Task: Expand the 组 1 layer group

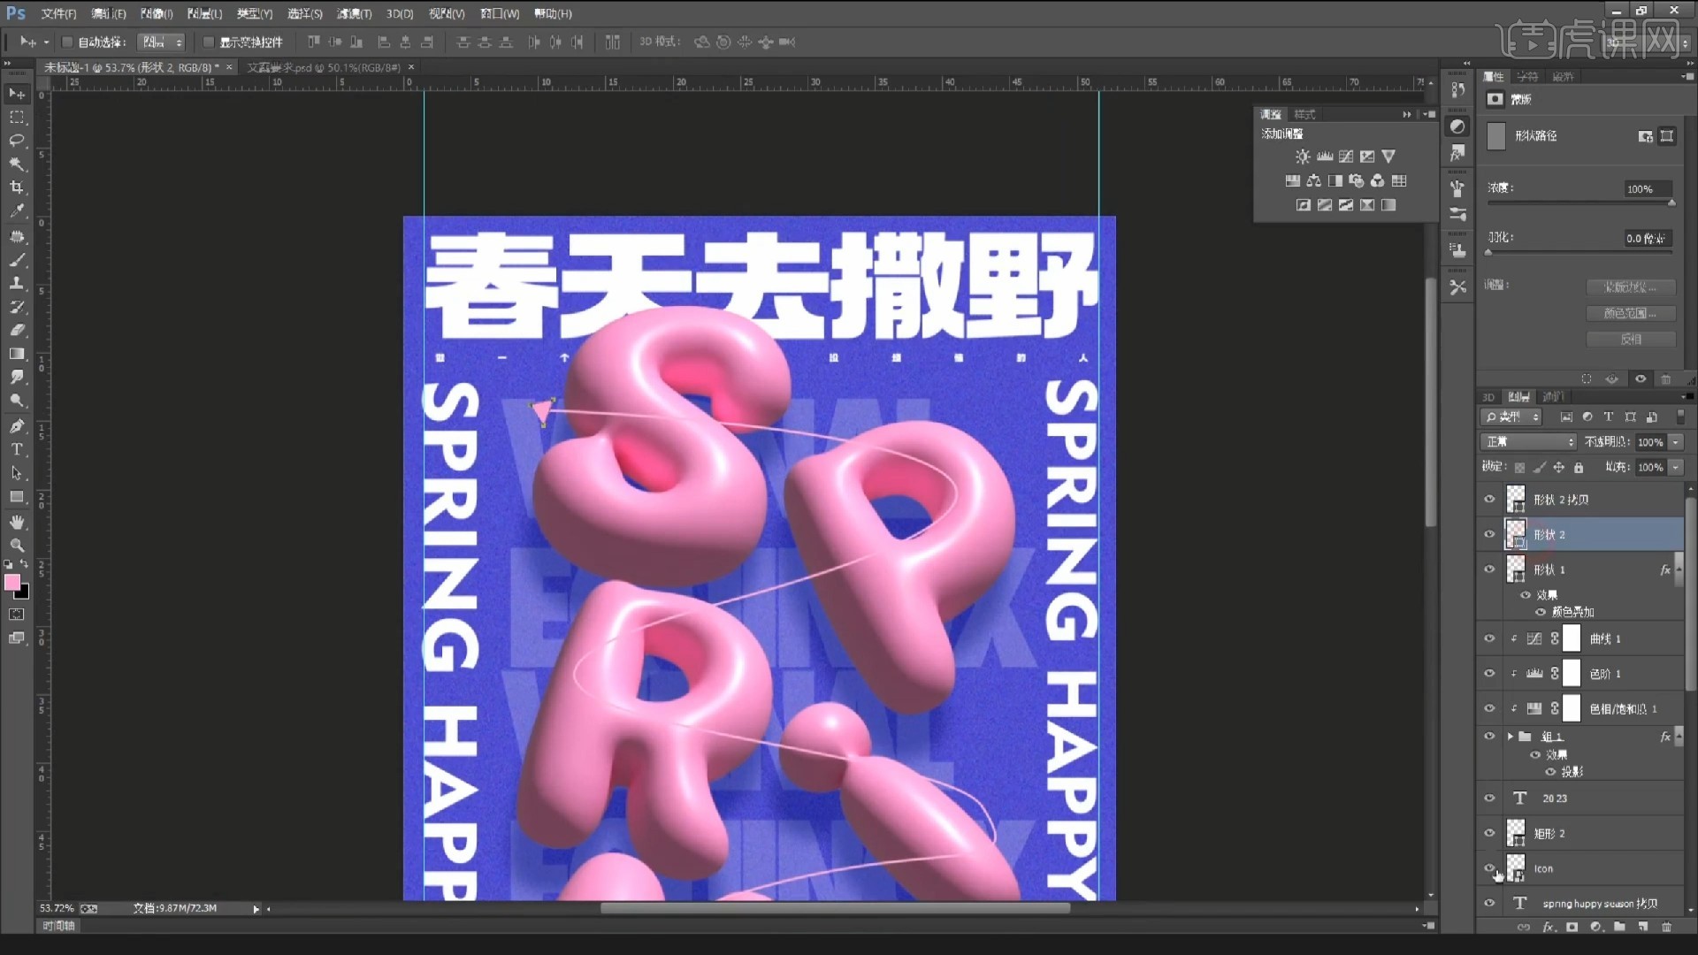Action: pos(1511,736)
